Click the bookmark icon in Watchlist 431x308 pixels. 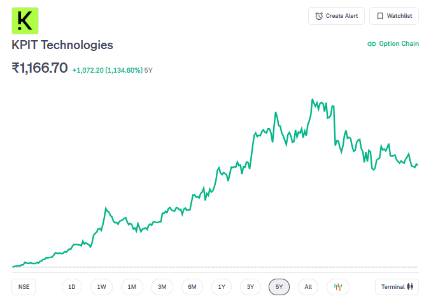[x=380, y=16]
